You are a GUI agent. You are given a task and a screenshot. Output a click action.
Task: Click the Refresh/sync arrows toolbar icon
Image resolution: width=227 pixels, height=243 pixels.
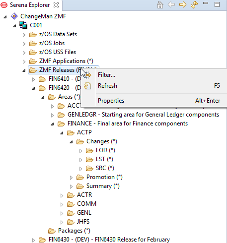194,4
